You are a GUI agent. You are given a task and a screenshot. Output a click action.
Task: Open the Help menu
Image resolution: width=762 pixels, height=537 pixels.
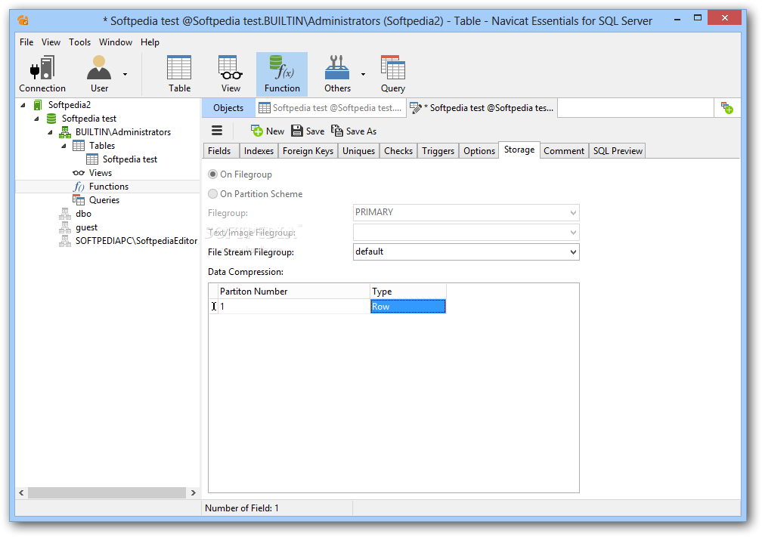(x=150, y=42)
